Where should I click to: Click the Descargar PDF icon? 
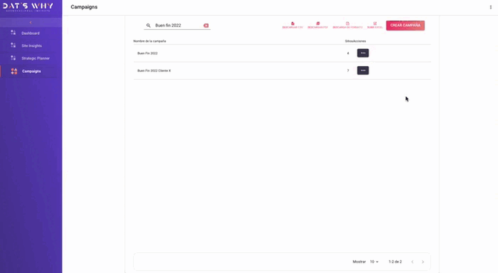[317, 24]
